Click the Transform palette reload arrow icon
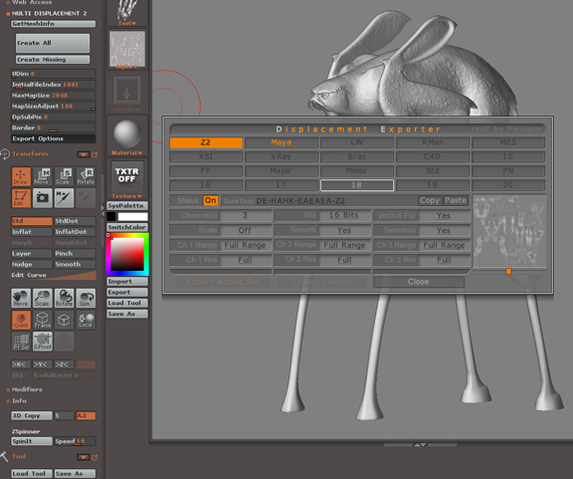Viewport: 573px width, 479px height. [x=95, y=154]
